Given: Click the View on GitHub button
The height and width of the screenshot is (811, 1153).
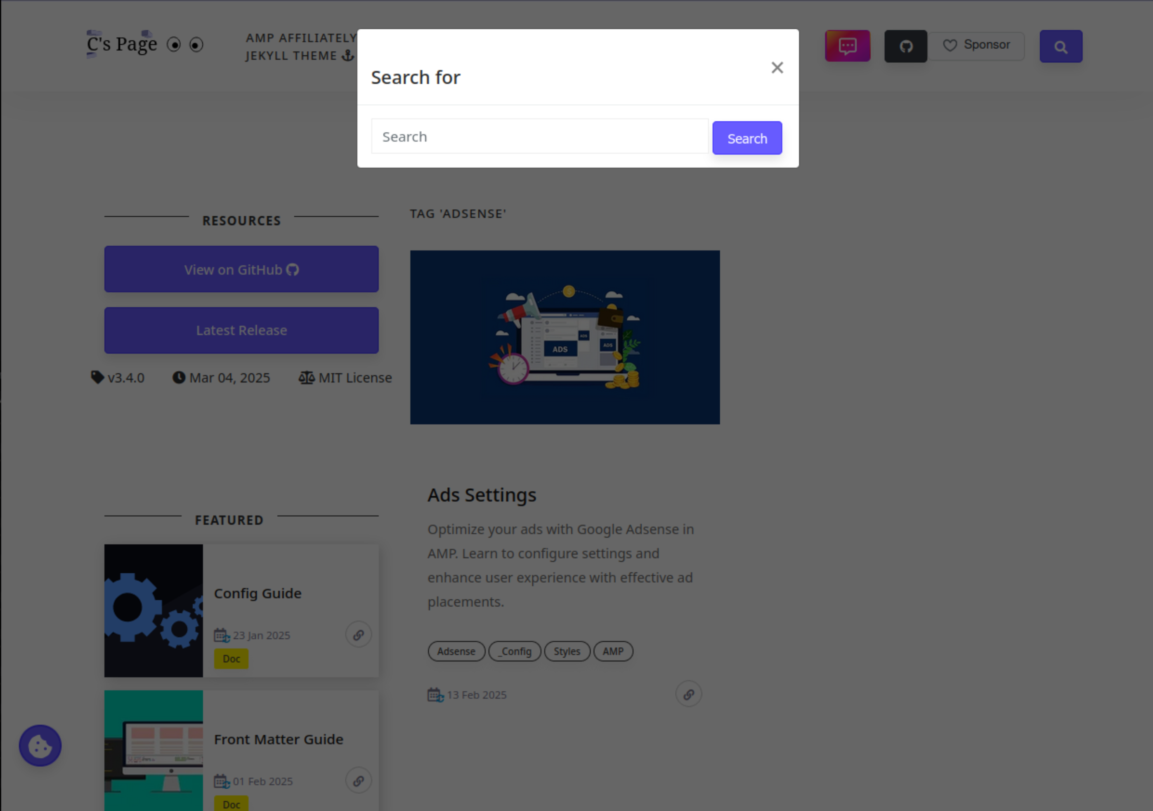Looking at the screenshot, I should coord(241,269).
